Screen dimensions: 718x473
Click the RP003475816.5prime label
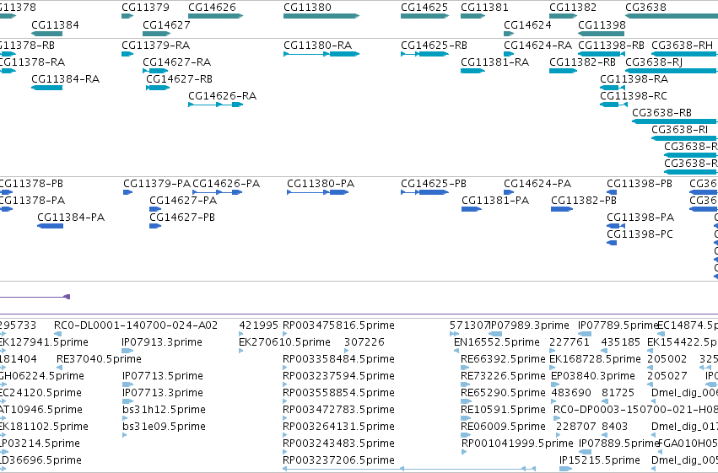[338, 325]
